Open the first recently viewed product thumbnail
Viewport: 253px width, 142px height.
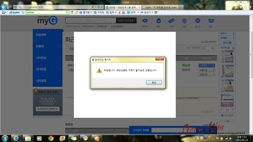(x=227, y=57)
